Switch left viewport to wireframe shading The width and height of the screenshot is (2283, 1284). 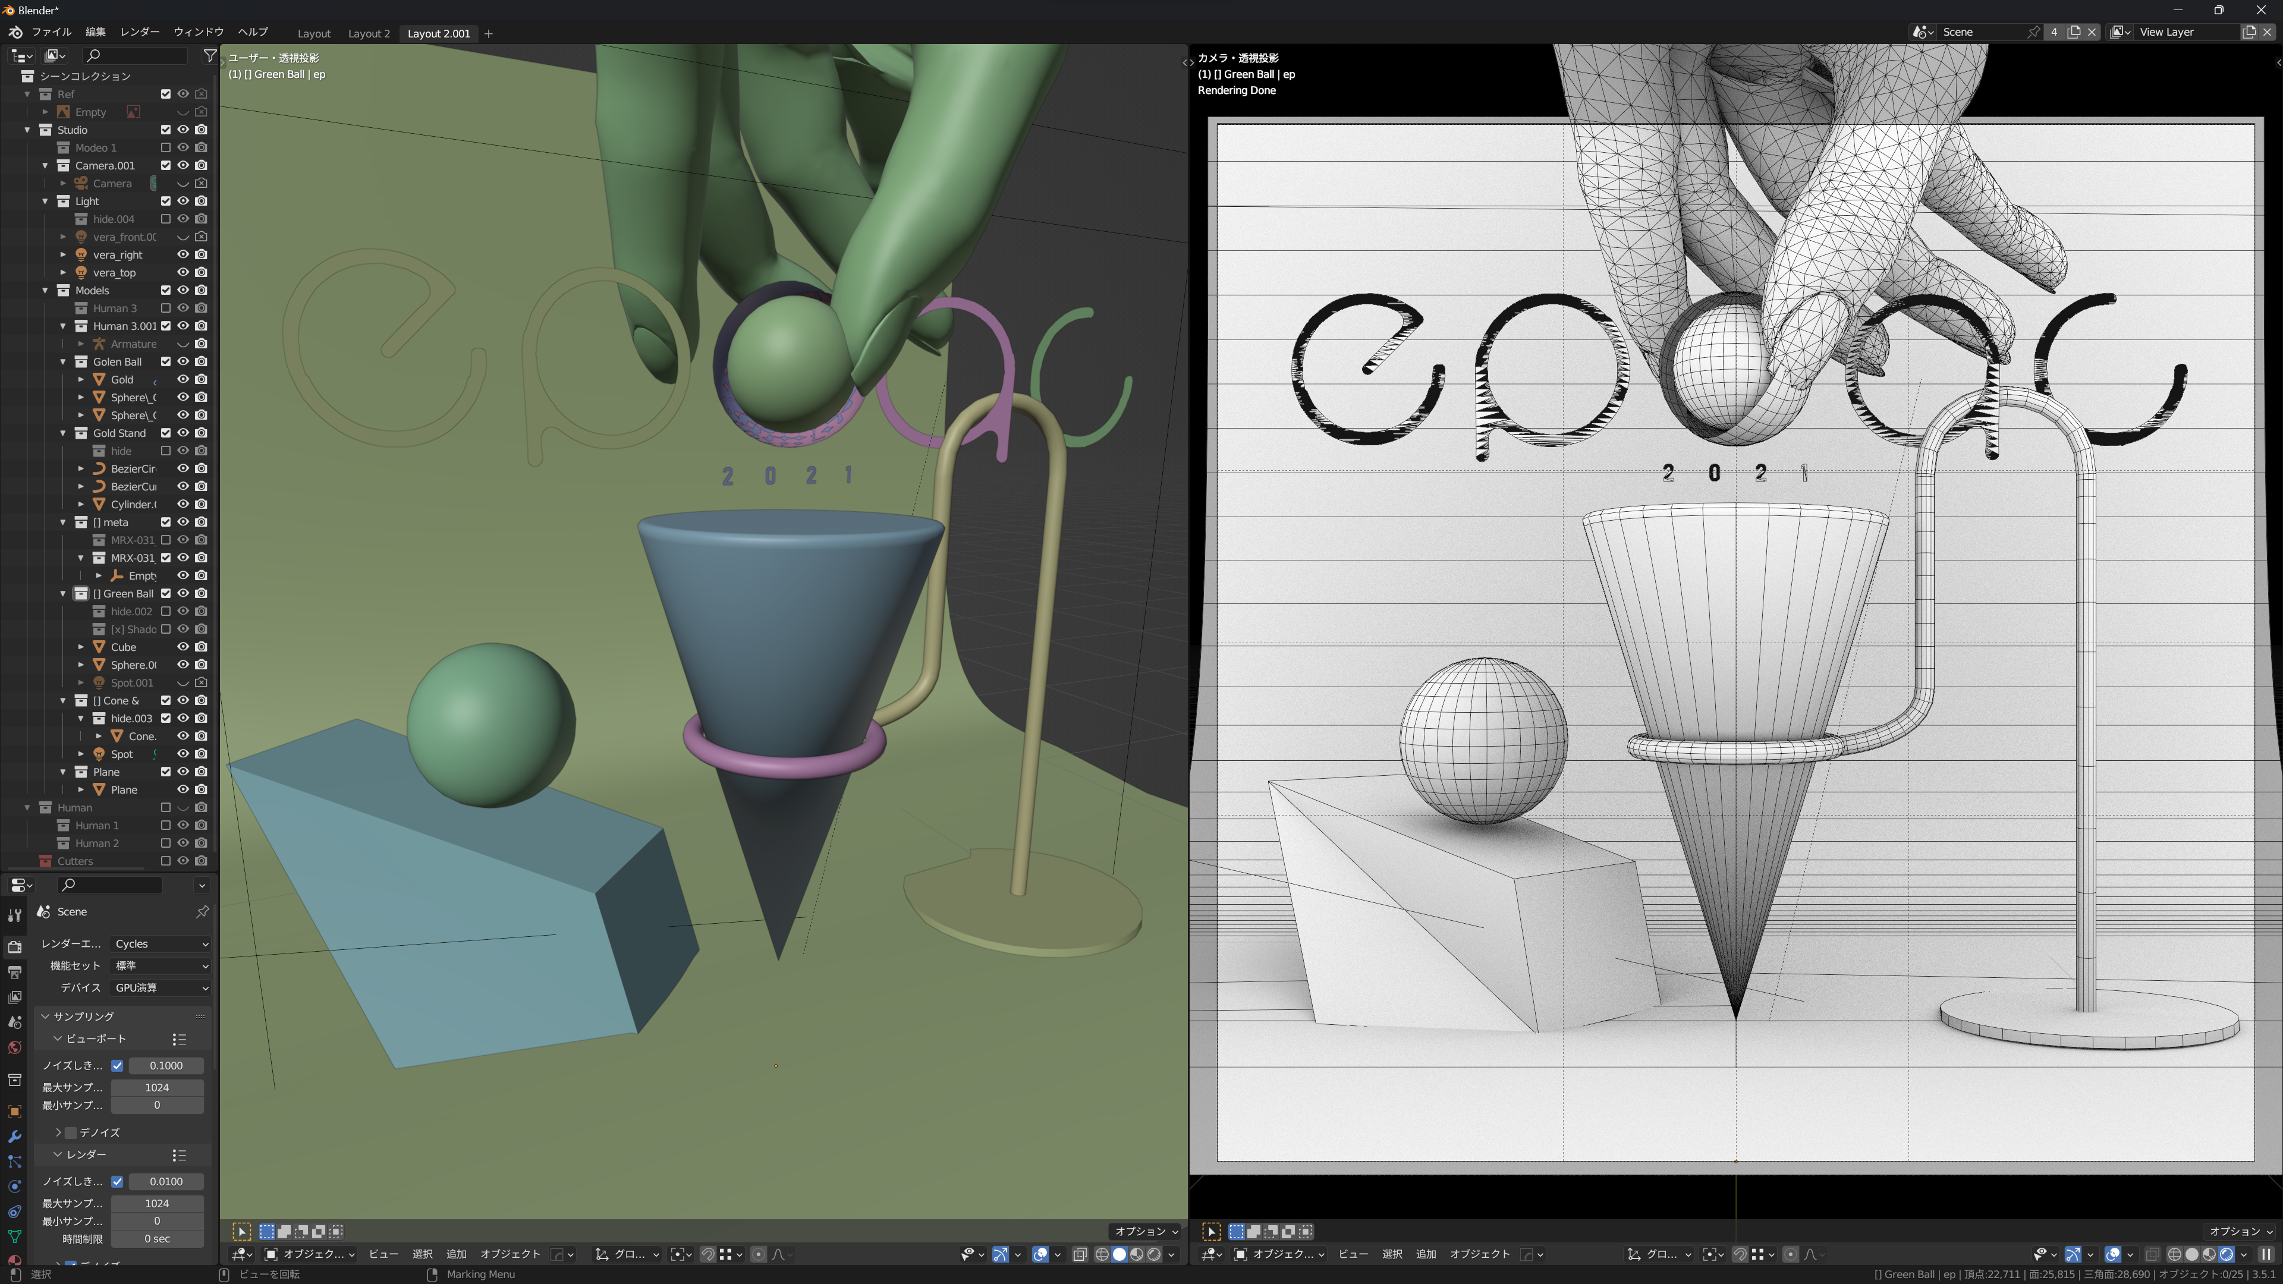(x=1102, y=1254)
